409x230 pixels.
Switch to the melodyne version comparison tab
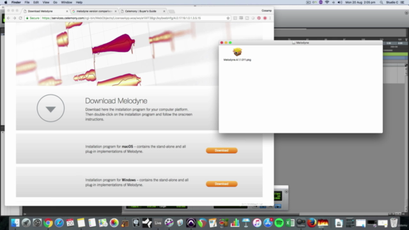(94, 11)
